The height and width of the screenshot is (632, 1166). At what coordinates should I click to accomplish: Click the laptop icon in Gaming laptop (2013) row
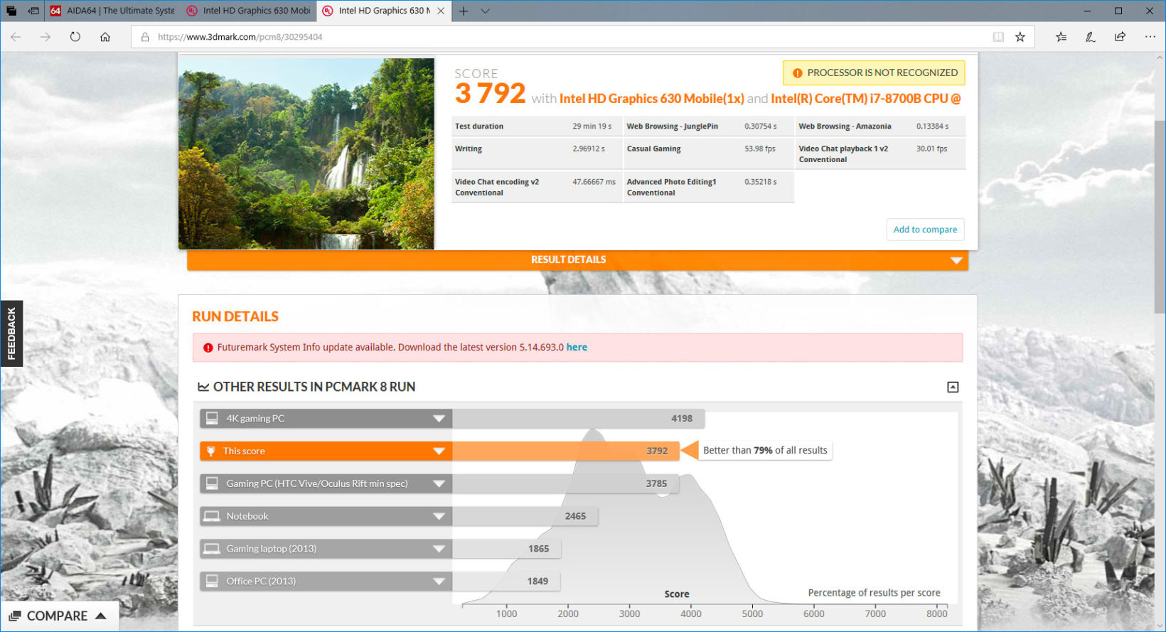click(x=212, y=549)
